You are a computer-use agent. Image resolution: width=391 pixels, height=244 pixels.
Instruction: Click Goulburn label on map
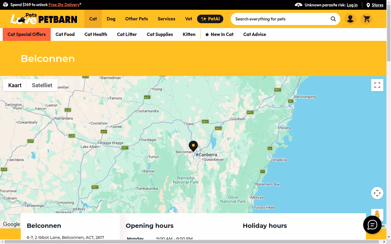(238, 119)
